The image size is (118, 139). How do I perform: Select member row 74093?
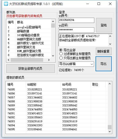pyautogui.click(x=57, y=121)
